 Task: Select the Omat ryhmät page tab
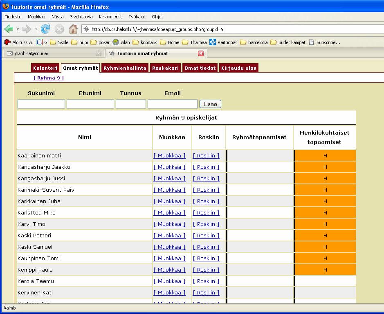(80, 68)
